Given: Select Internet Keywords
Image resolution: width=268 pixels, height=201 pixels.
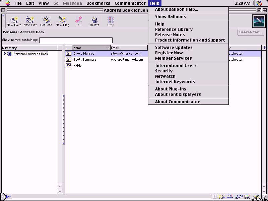Looking at the screenshot, I should click(x=189, y=82).
